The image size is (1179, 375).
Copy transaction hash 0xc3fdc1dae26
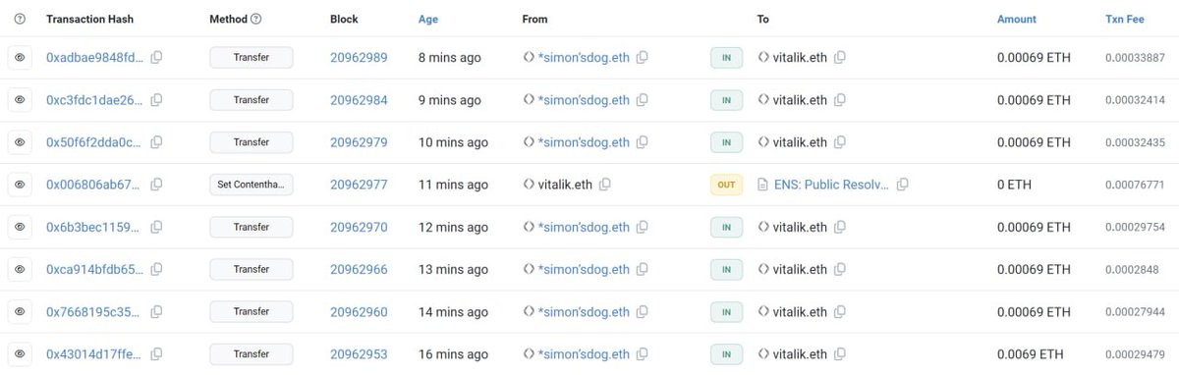156,100
